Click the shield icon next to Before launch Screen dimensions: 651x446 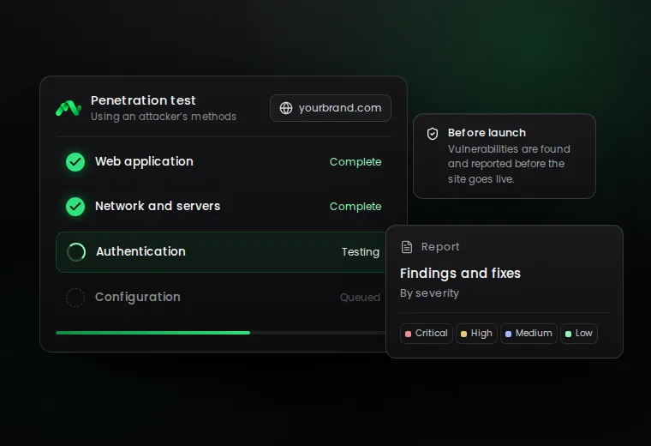tap(433, 134)
